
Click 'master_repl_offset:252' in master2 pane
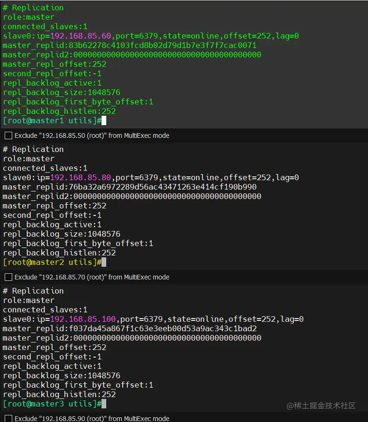coord(55,206)
